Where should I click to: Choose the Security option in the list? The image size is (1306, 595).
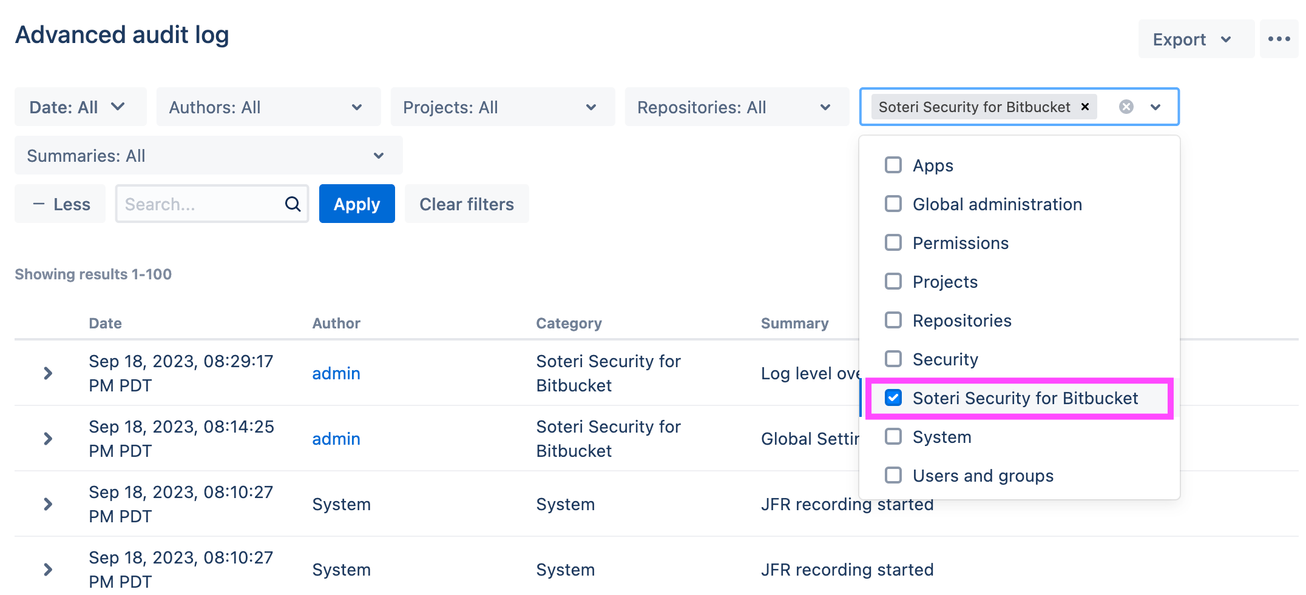point(945,359)
